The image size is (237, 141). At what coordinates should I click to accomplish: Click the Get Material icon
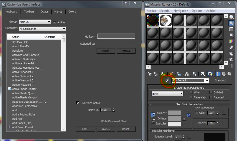tap(150, 74)
